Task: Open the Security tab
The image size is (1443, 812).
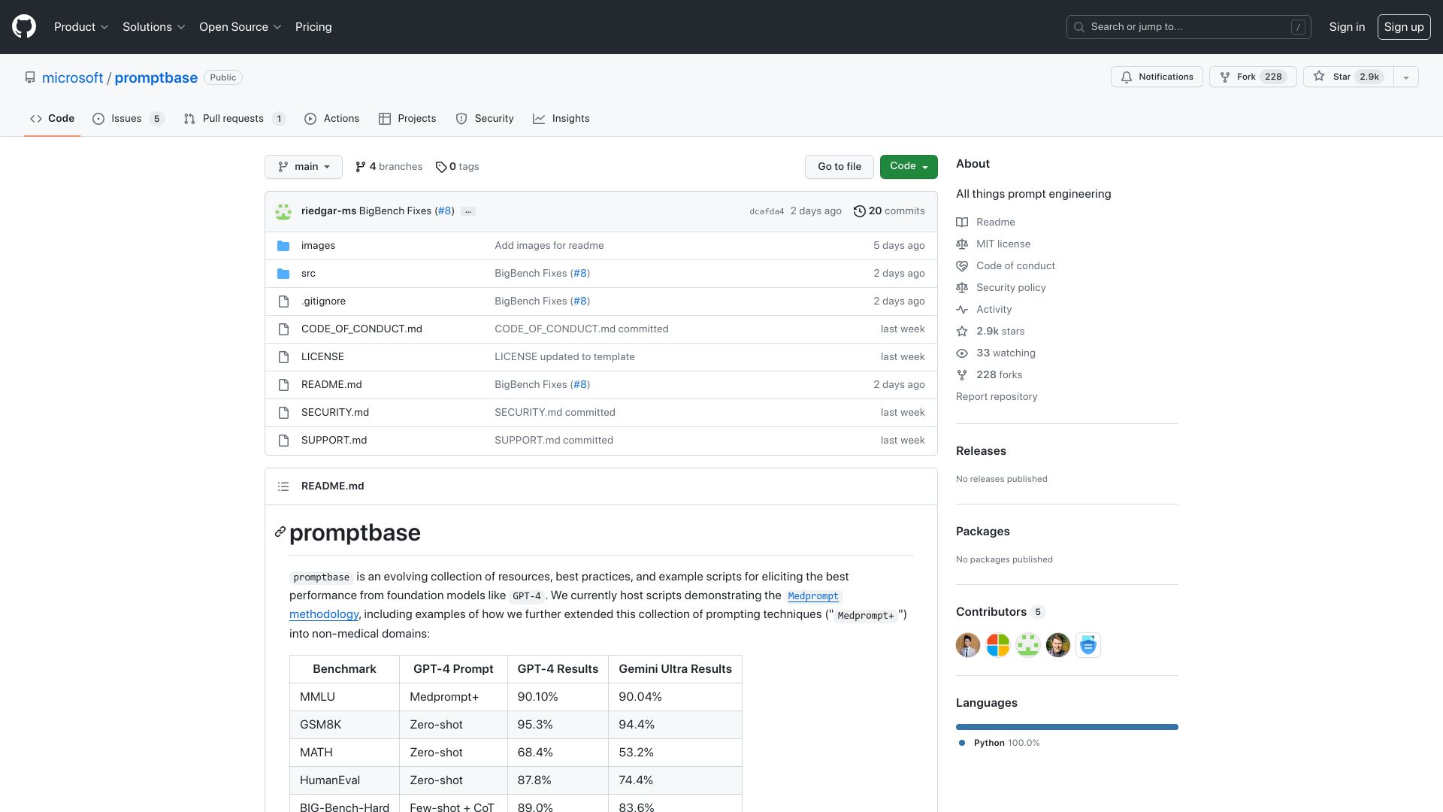Action: (x=485, y=119)
